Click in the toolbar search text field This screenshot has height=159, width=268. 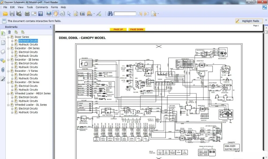click(125, 14)
